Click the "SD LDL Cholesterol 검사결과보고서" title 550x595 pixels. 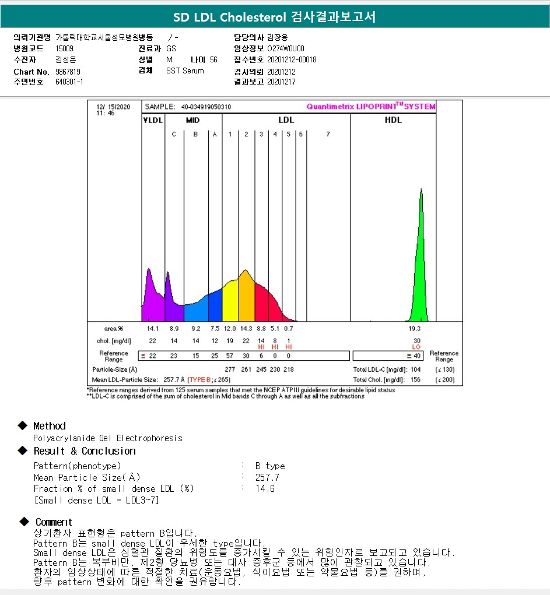pyautogui.click(x=275, y=17)
